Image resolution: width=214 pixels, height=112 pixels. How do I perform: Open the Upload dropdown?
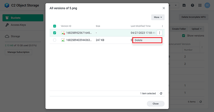click(197, 29)
